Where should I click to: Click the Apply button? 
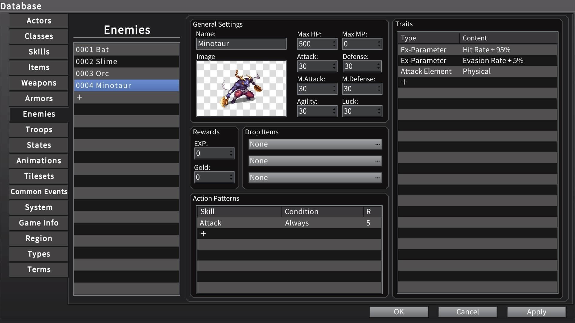(x=536, y=312)
